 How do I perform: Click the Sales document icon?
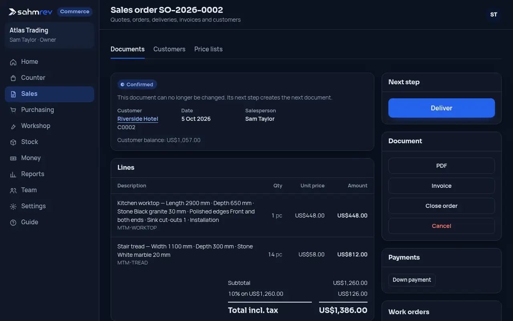click(13, 94)
